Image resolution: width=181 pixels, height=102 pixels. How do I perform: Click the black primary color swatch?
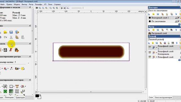click(x=37, y=96)
